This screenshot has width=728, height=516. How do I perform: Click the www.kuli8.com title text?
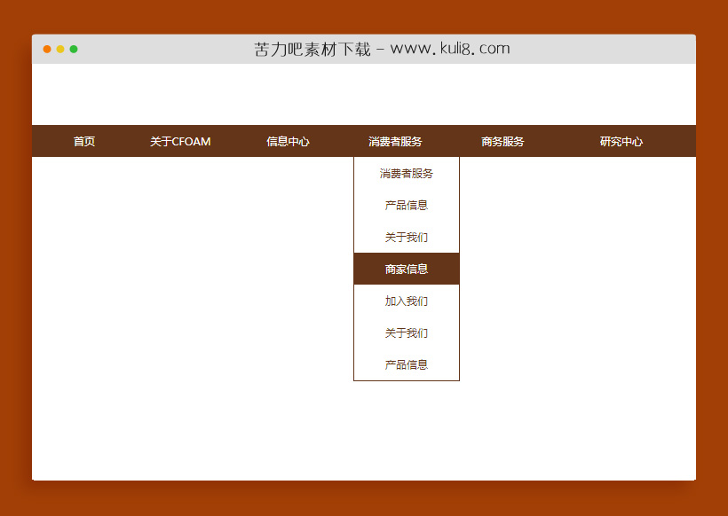pyautogui.click(x=448, y=49)
